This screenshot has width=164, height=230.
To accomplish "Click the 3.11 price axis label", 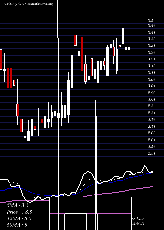I will tap(152, 73).
